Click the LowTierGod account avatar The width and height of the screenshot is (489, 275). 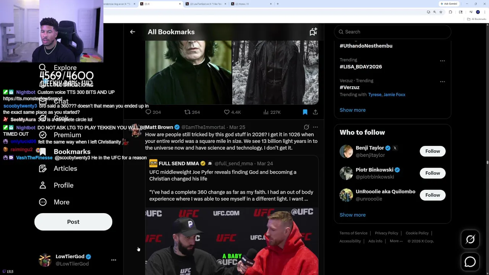[x=45, y=260]
